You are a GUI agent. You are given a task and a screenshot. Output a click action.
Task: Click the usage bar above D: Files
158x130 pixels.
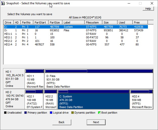tap(99, 71)
